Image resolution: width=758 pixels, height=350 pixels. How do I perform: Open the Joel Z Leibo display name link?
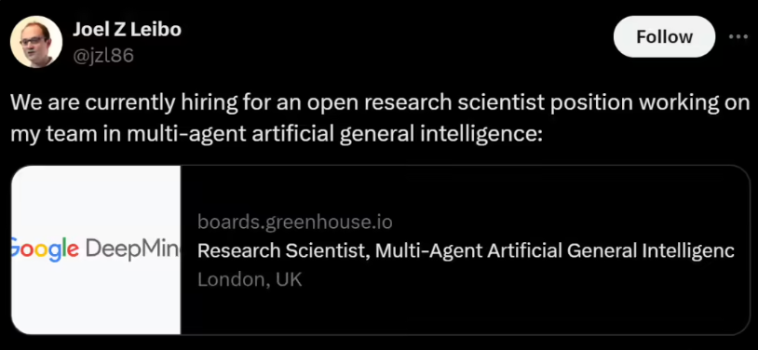point(127,30)
